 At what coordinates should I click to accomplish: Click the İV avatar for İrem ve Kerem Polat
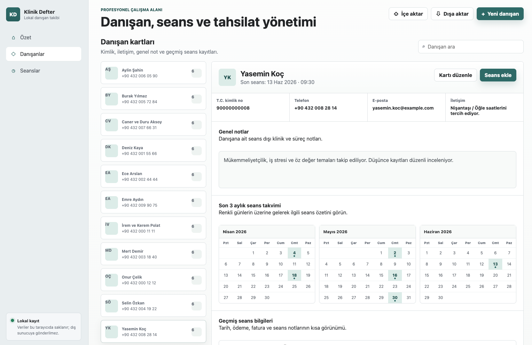(112, 228)
